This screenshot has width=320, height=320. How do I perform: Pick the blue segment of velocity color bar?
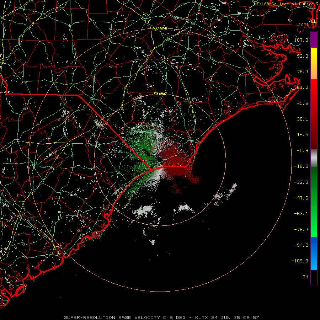click(x=314, y=254)
